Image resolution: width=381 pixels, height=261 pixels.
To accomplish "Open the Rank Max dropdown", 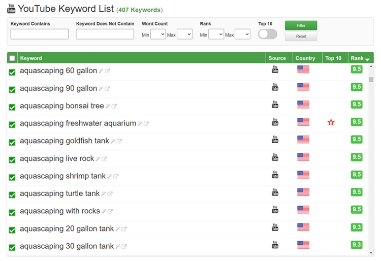I will 242,35.
